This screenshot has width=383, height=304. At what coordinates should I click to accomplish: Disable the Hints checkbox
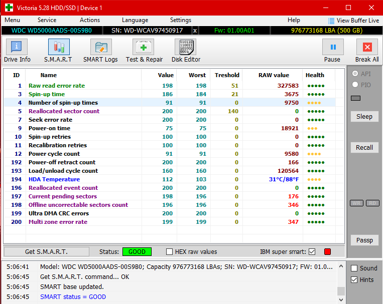(354, 279)
